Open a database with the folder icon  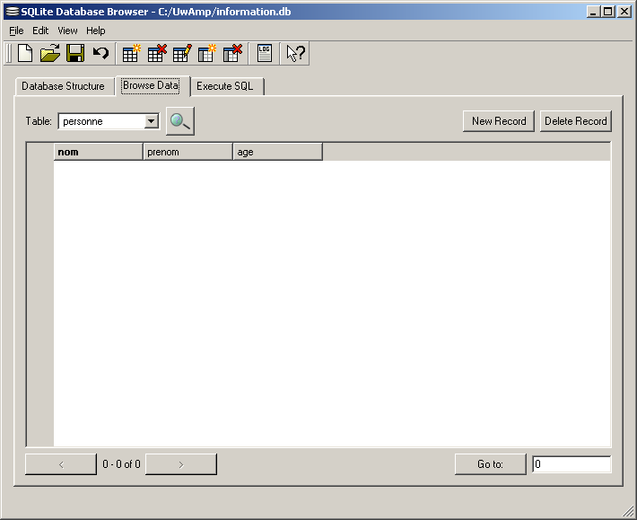(x=50, y=54)
